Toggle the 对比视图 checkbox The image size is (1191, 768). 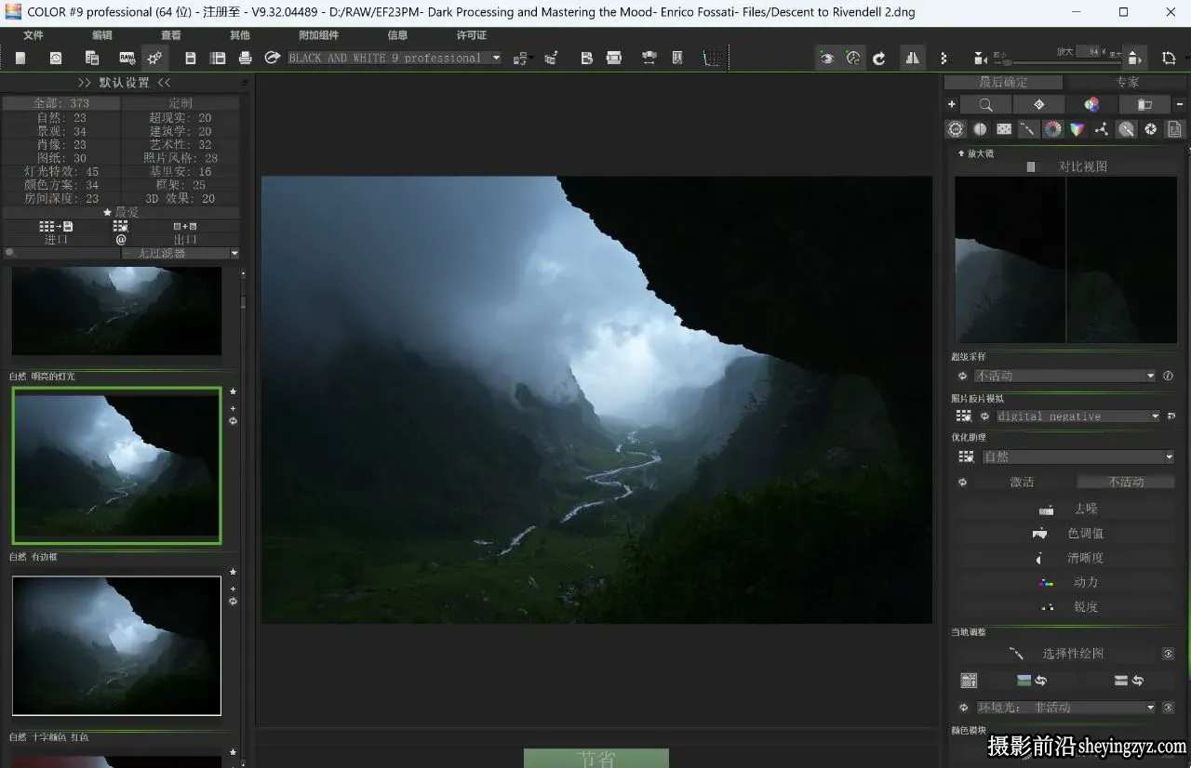point(1030,166)
